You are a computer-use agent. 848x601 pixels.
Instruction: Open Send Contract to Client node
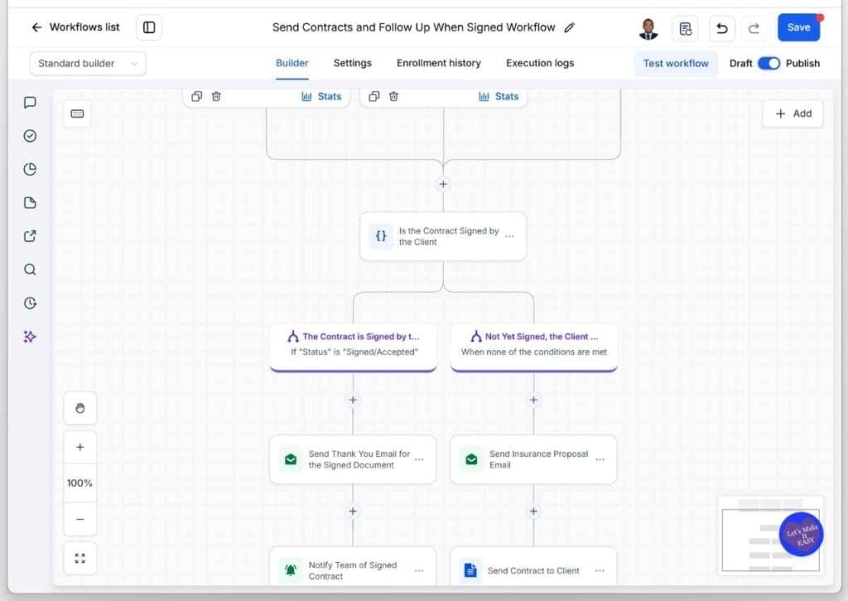533,566
